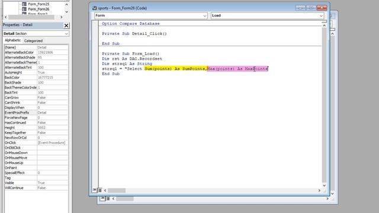Click background window horizontal scroll right arrow
The width and height of the screenshot is (379, 213).
tap(327, 199)
